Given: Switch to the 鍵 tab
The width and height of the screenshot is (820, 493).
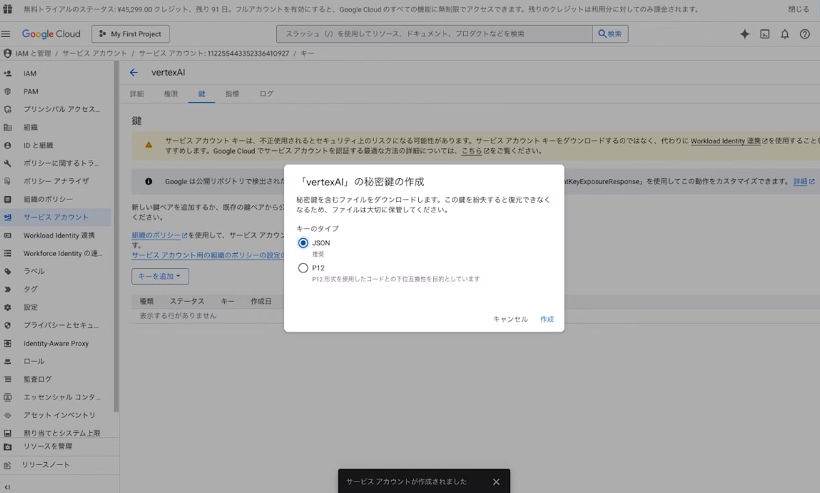Looking at the screenshot, I should coord(202,94).
